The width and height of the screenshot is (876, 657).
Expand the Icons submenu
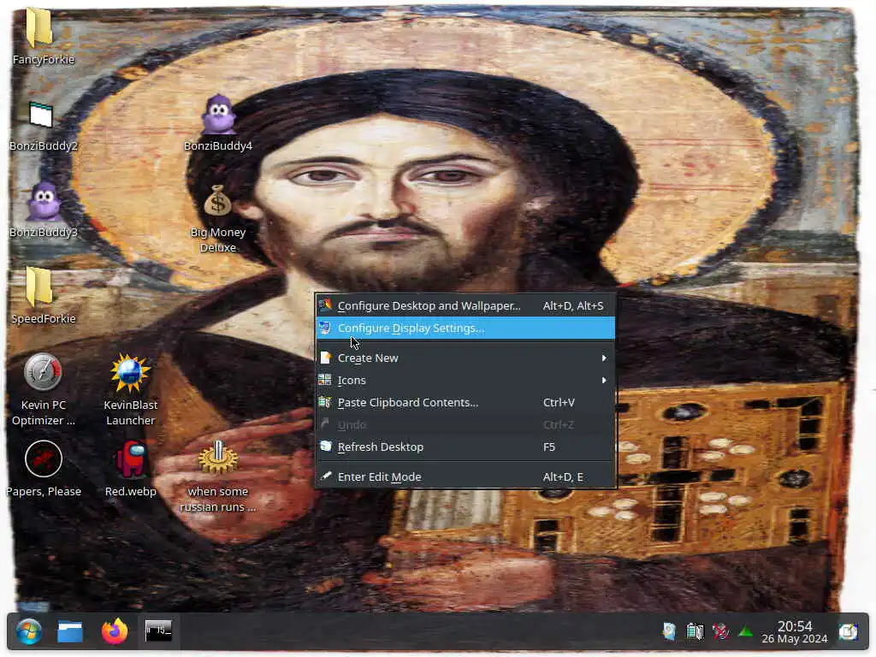(465, 380)
